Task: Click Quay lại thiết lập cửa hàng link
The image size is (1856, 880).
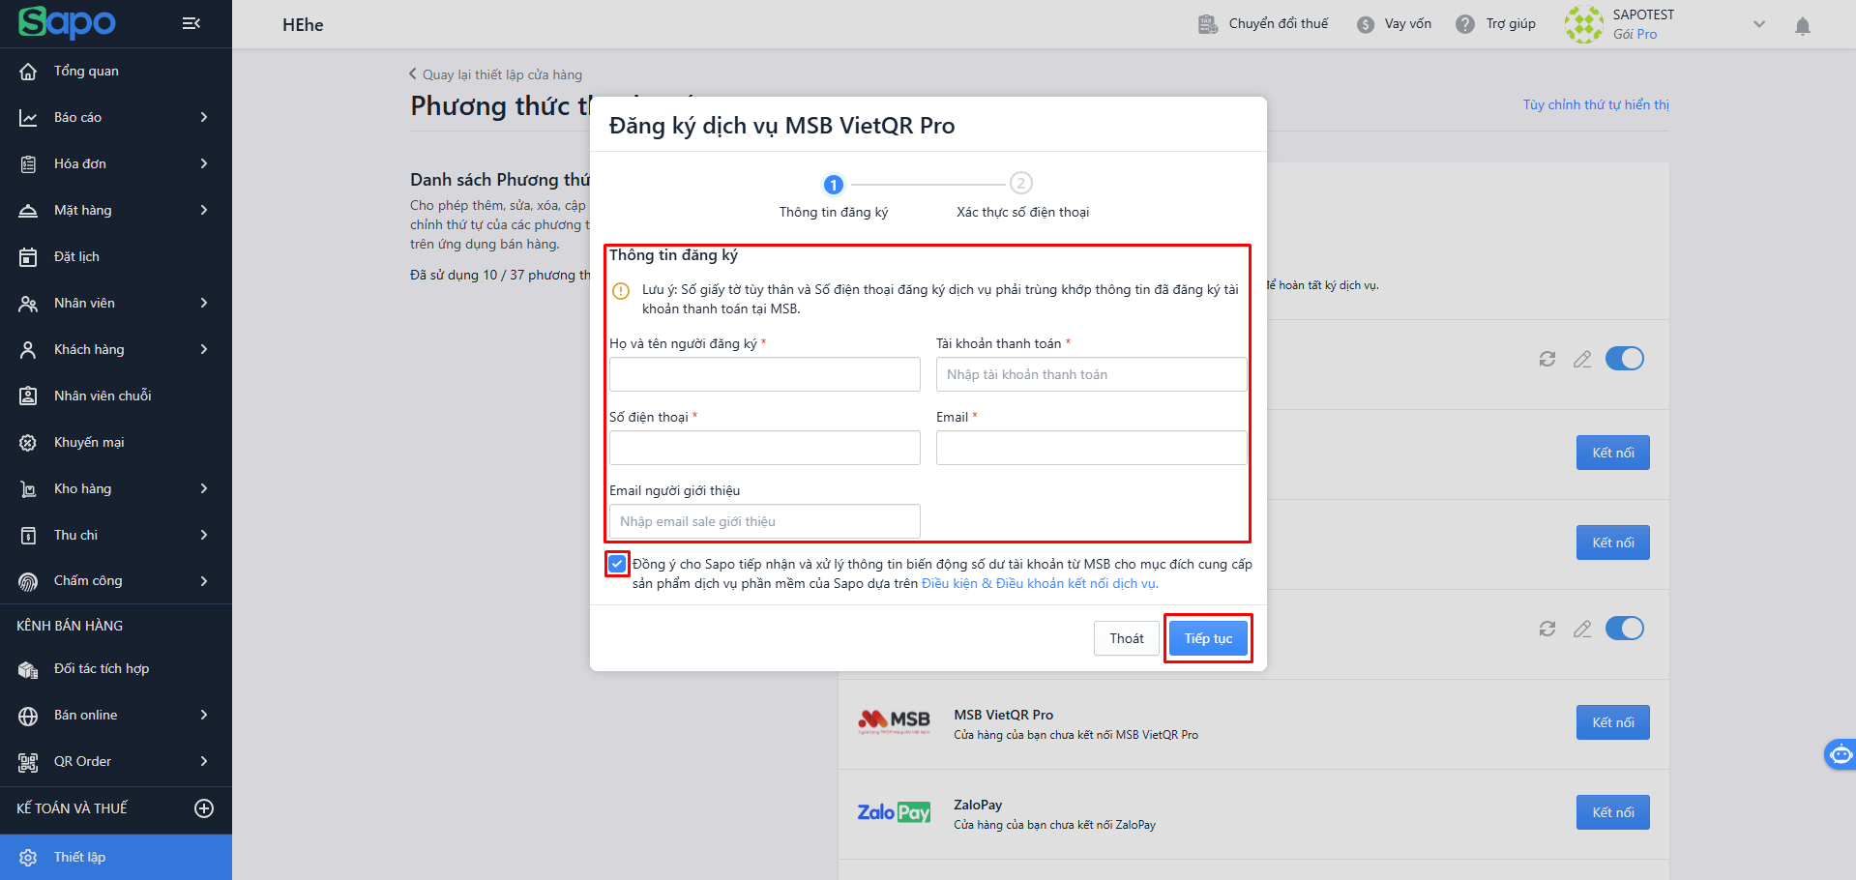Action: pos(495,74)
